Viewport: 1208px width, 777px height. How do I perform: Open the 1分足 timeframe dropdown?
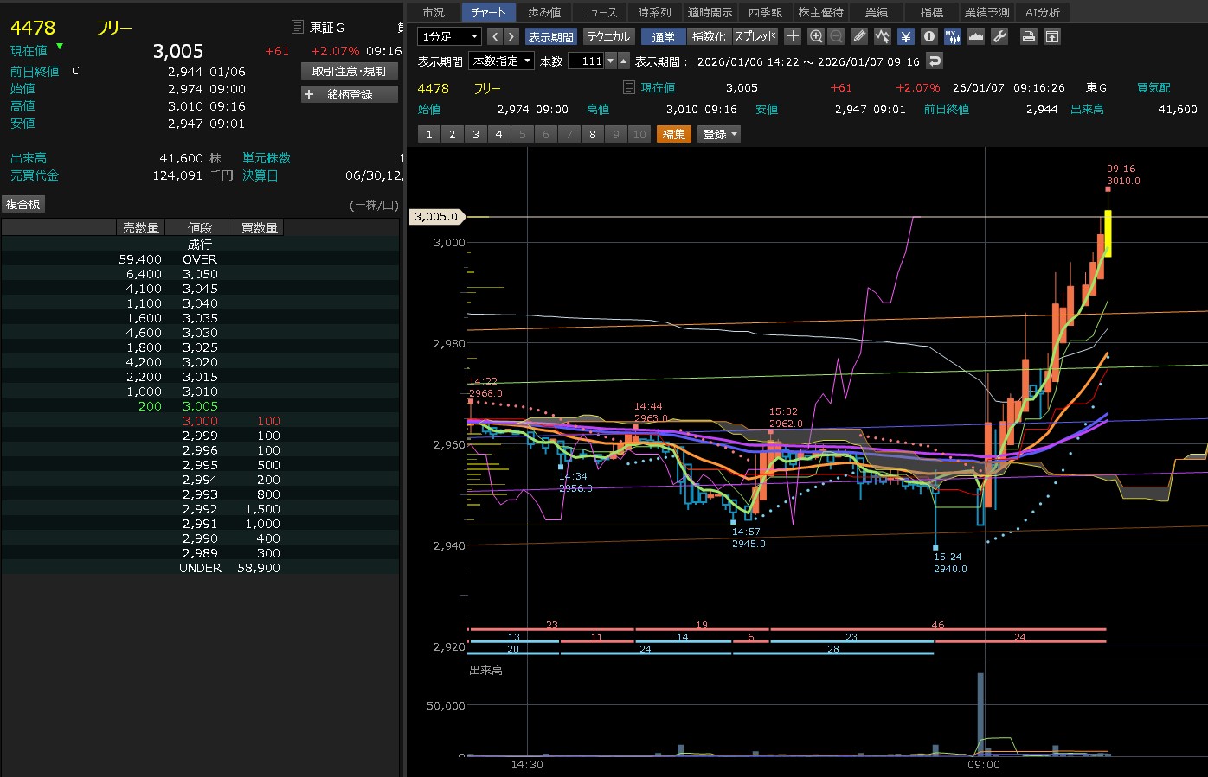click(x=449, y=36)
